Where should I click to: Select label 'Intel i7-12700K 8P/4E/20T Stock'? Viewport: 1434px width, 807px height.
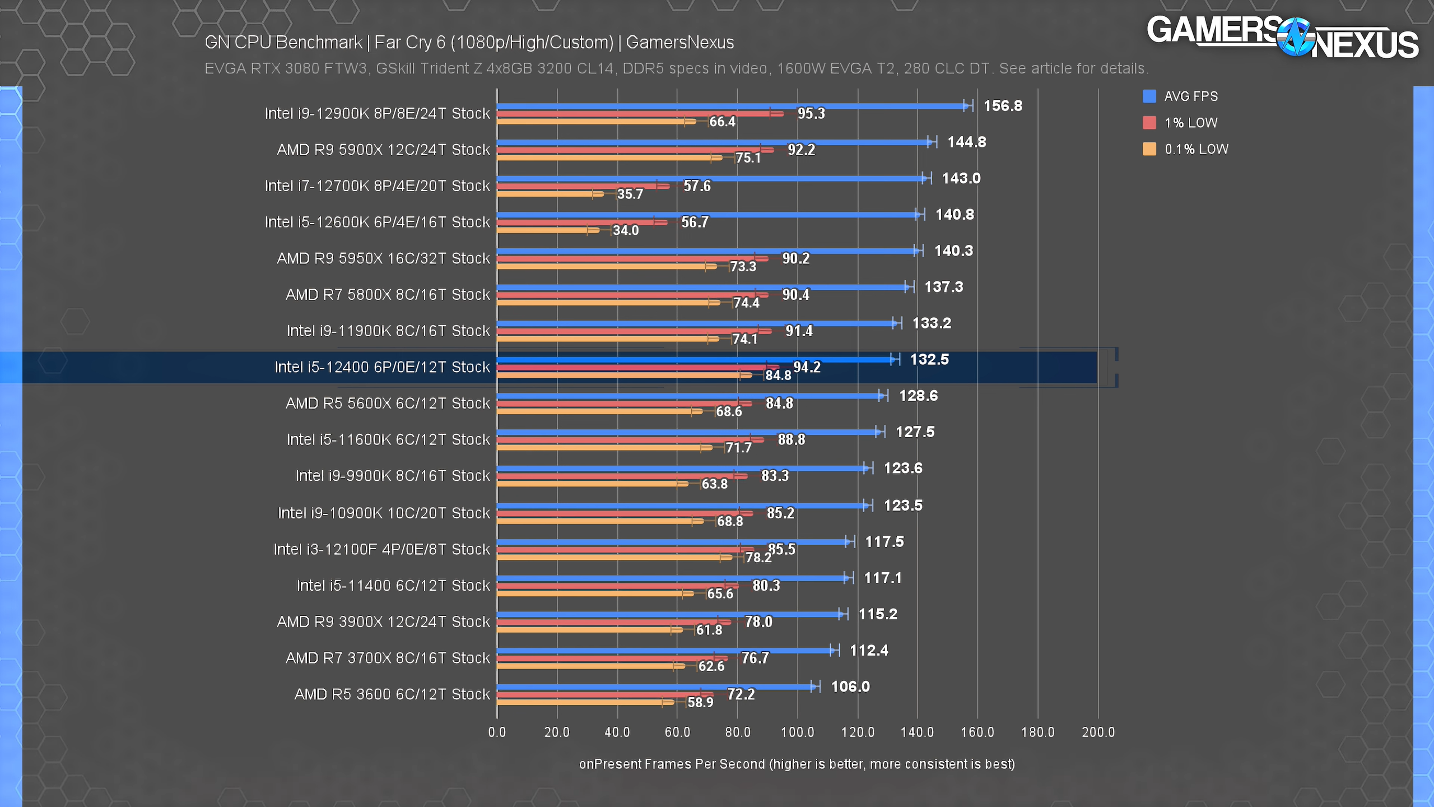coord(377,186)
